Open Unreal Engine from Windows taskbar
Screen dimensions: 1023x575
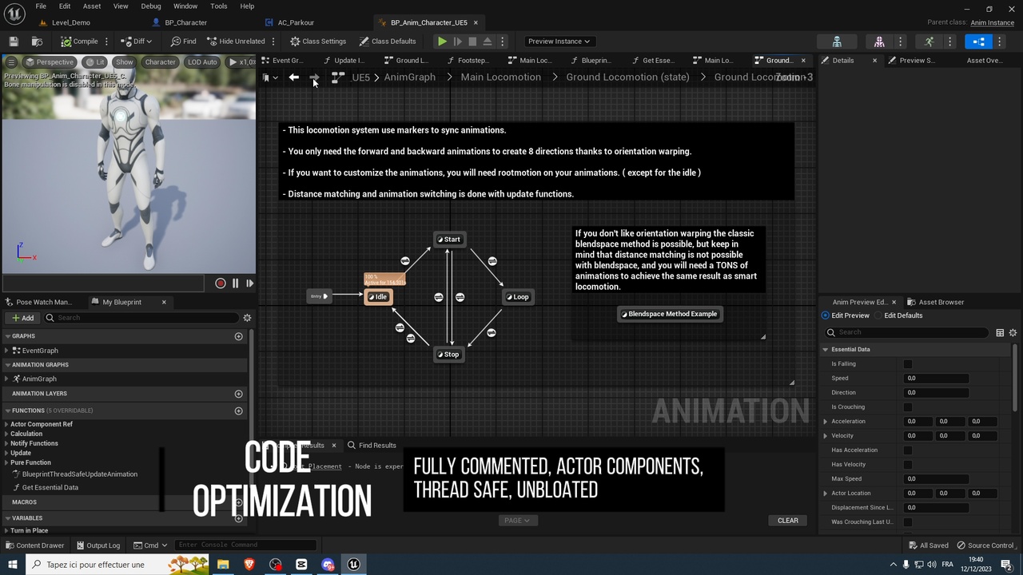(353, 565)
